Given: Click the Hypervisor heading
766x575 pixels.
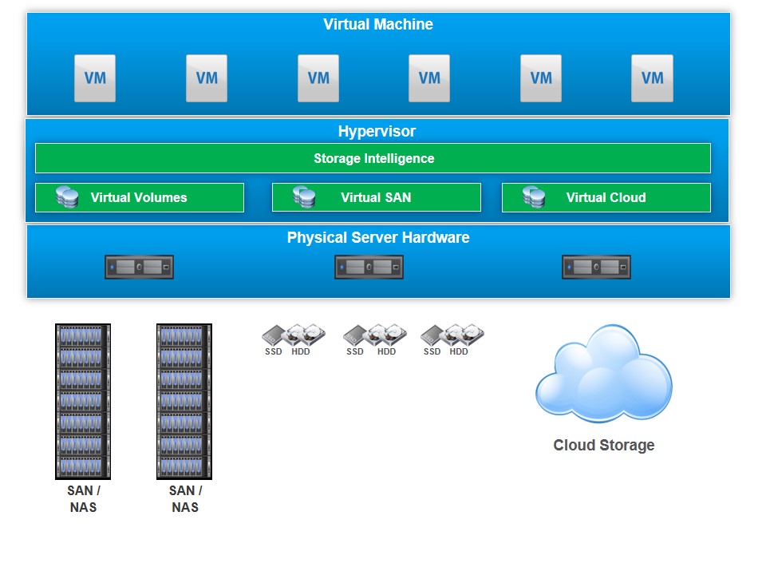Looking at the screenshot, I should (x=377, y=132).
